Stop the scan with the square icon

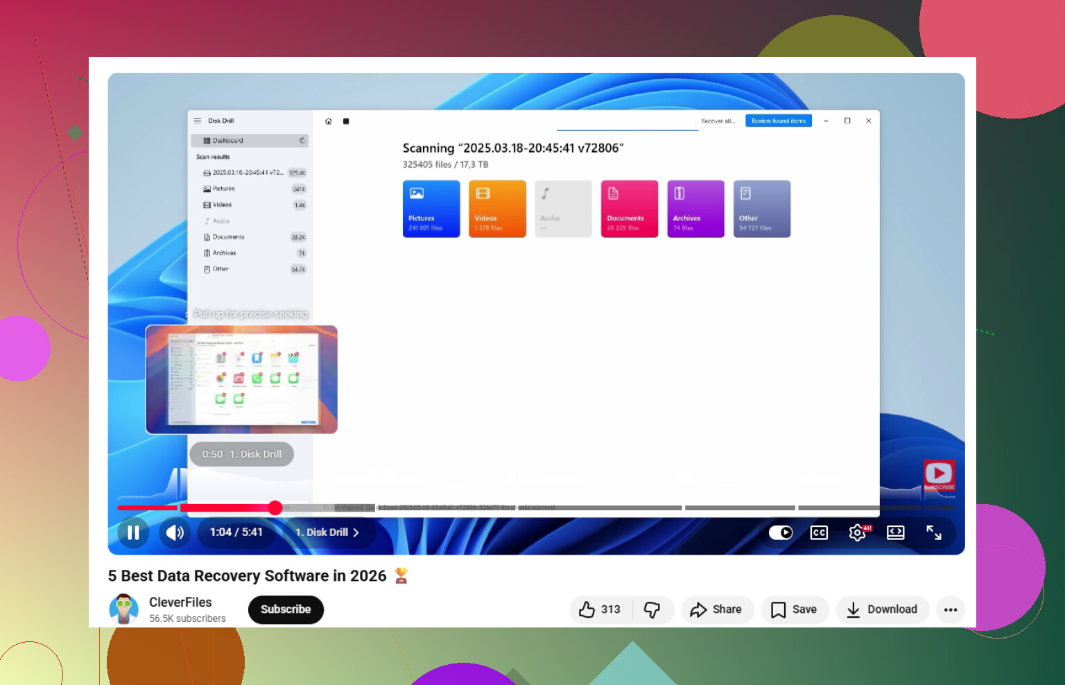click(346, 121)
